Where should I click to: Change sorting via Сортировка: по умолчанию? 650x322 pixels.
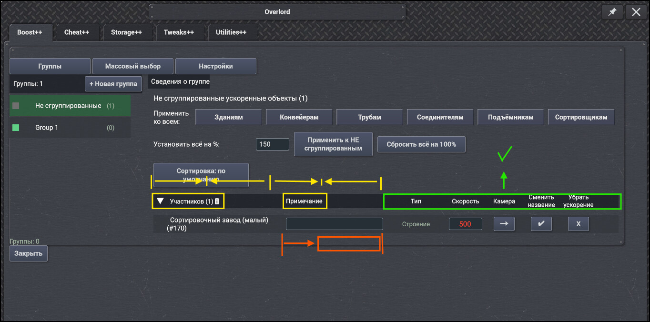(x=201, y=175)
